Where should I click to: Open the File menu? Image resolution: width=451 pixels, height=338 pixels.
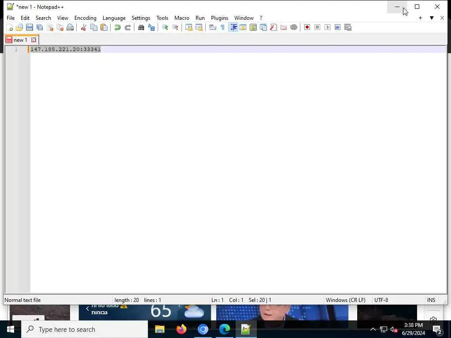click(11, 18)
